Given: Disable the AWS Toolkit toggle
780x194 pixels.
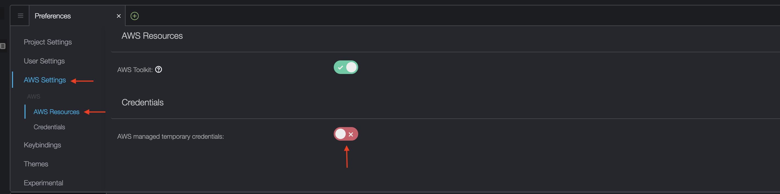Looking at the screenshot, I should tap(346, 67).
